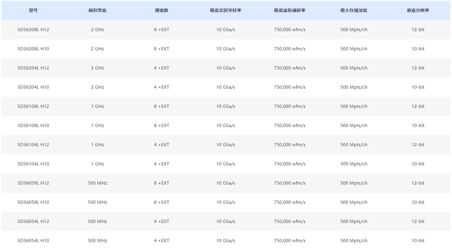Select model SDS6058L H10

[x=33, y=202]
